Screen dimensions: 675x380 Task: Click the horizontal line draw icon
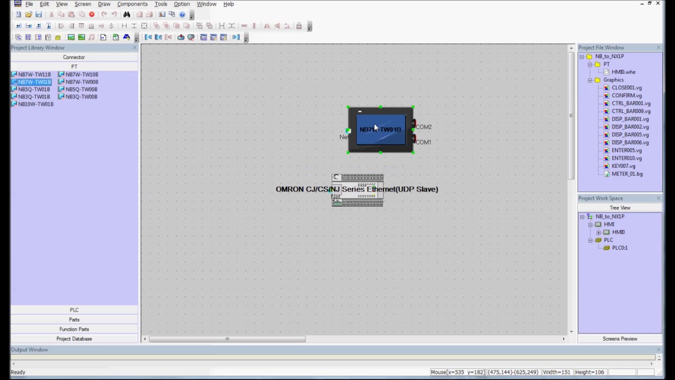point(244,26)
